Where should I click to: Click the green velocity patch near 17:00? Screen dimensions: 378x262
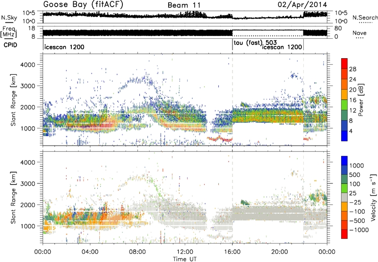point(245,202)
